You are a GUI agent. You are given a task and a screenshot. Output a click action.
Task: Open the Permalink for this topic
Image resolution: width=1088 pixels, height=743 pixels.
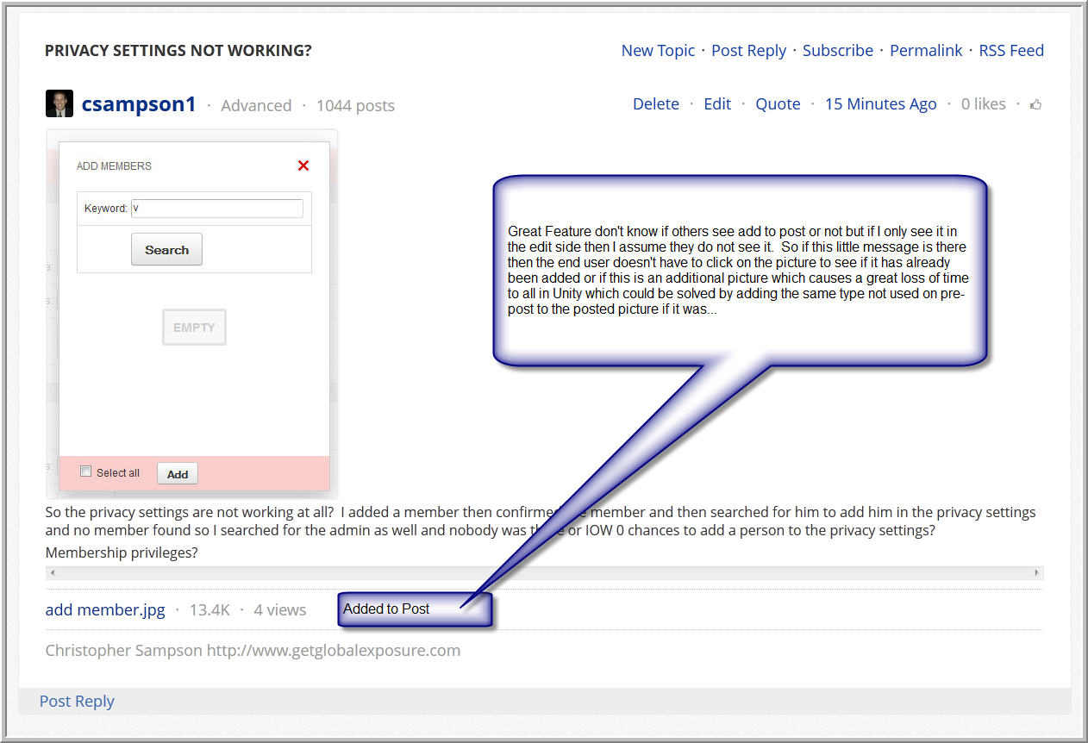tap(926, 51)
